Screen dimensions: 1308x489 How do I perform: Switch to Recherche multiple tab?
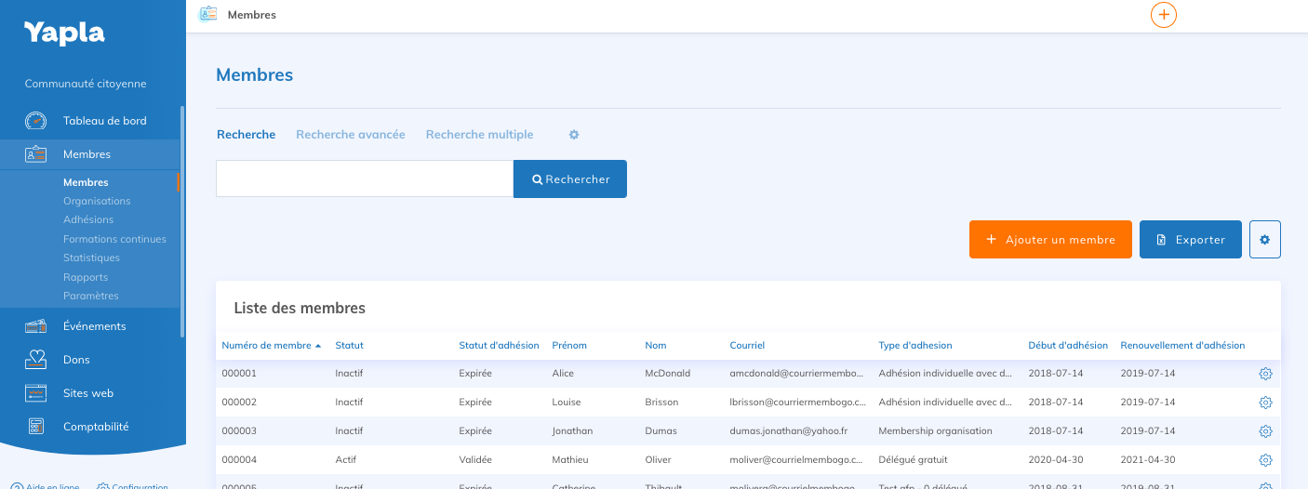[479, 135]
